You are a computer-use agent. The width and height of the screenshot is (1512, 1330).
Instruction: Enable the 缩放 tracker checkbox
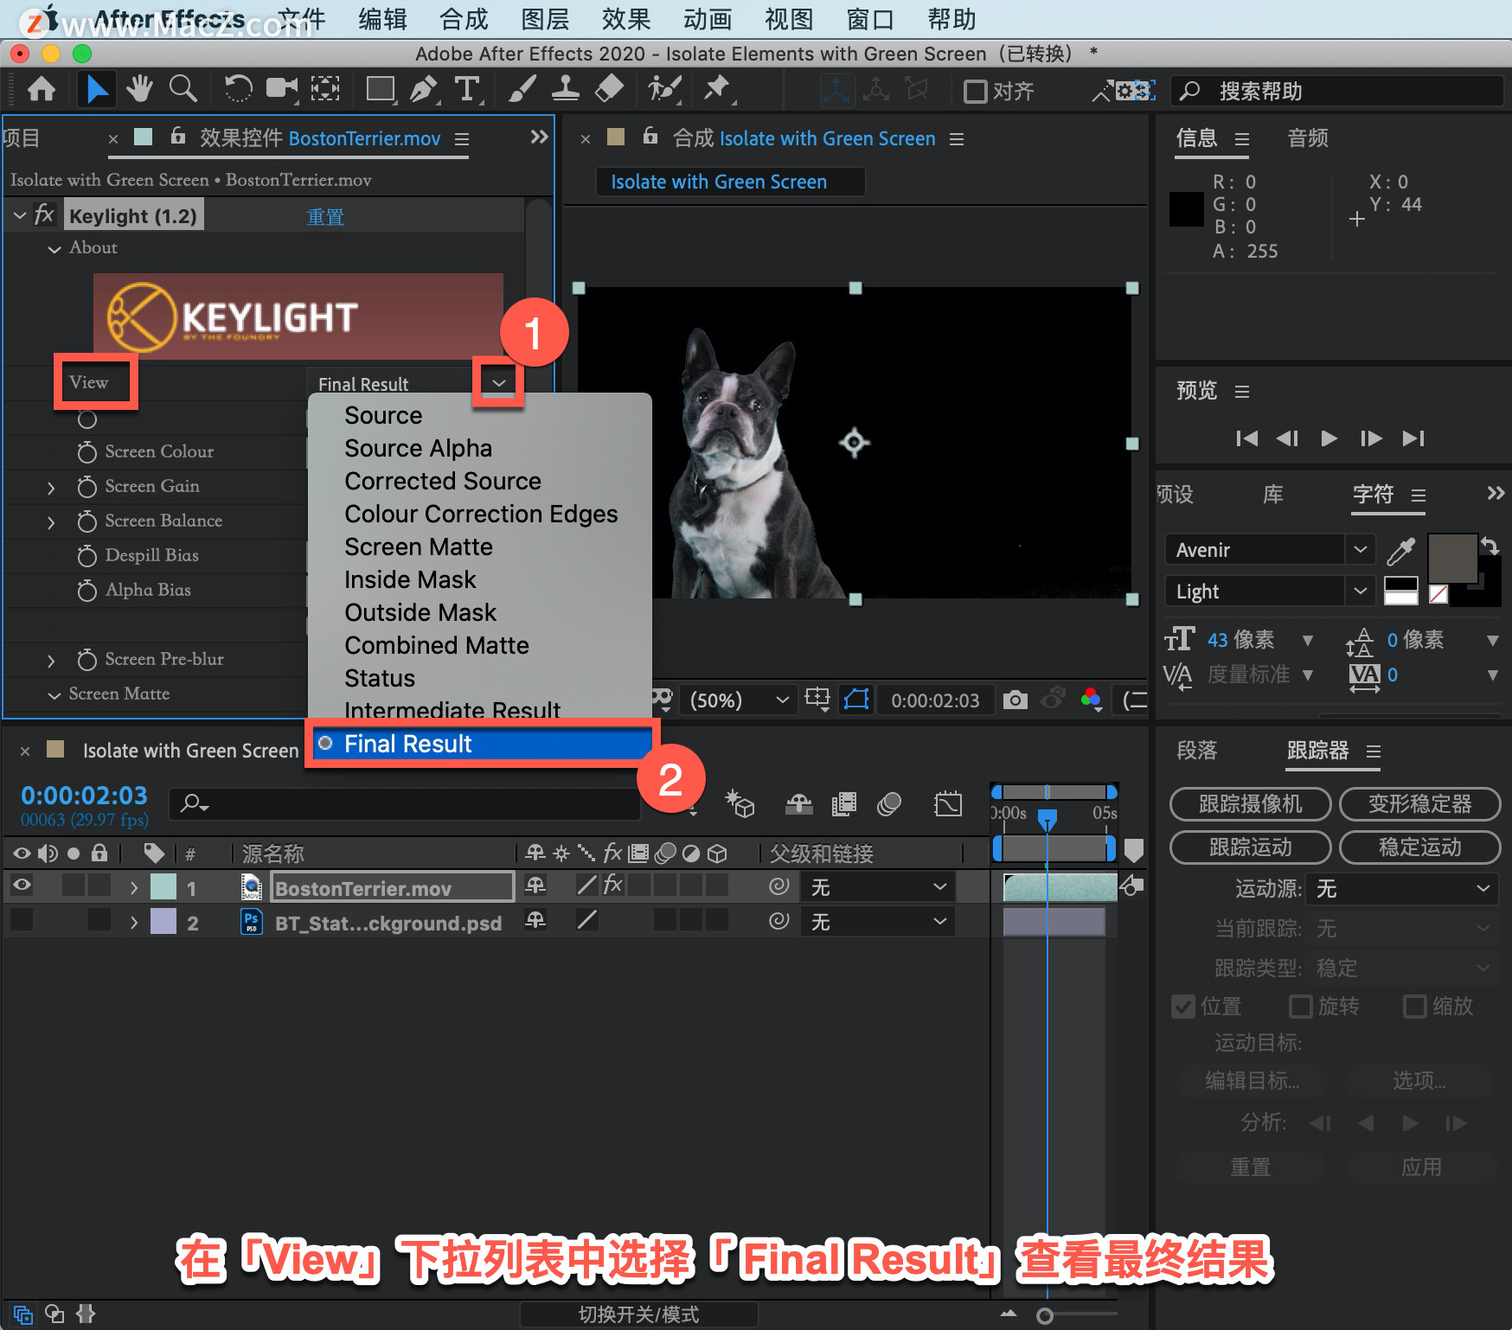[x=1415, y=1007]
